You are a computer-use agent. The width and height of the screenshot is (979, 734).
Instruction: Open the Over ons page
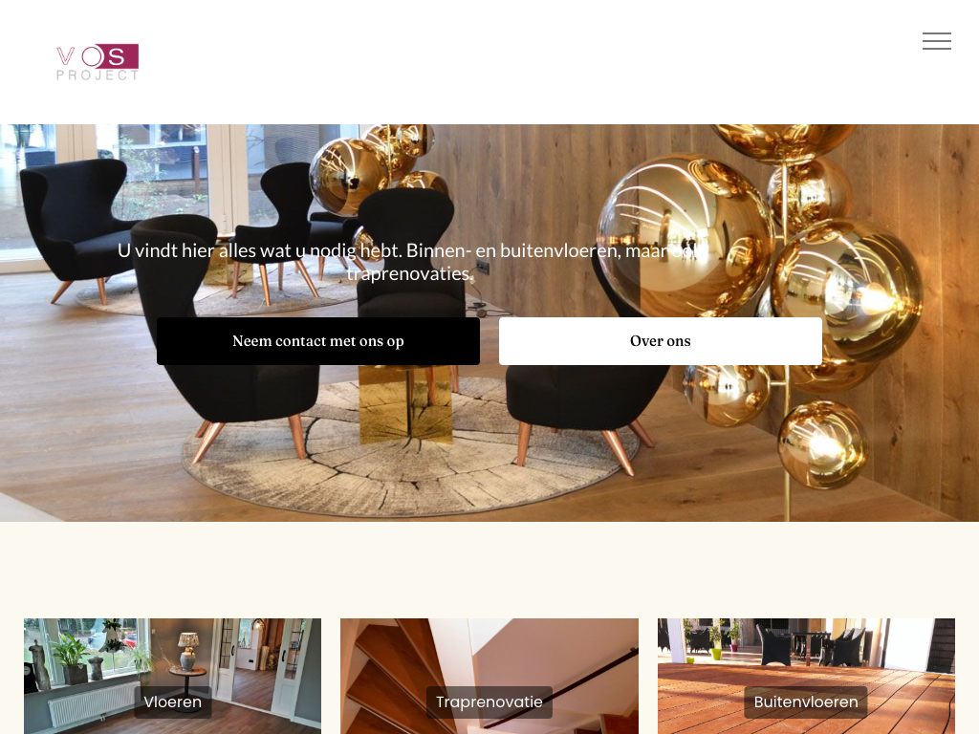coord(660,341)
